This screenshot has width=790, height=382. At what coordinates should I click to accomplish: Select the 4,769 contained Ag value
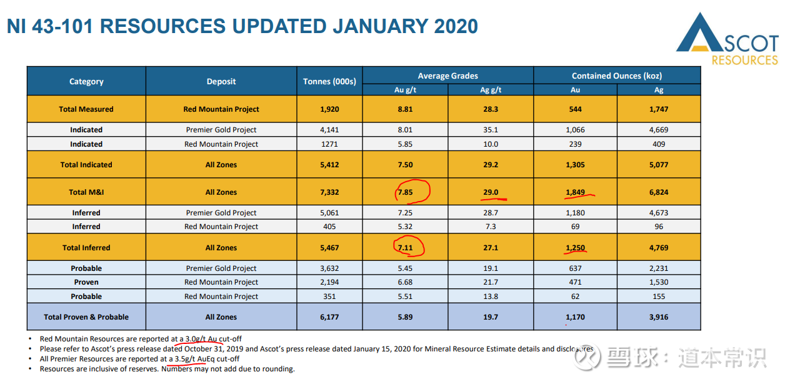coord(659,248)
